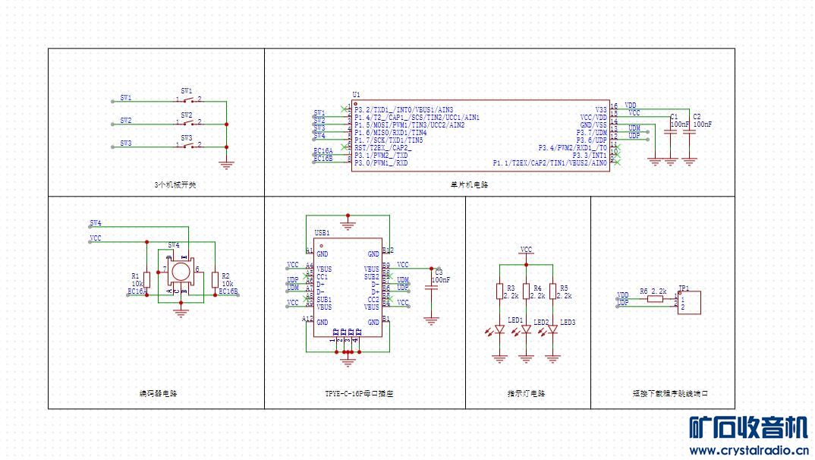Click the SW1 net label in the mechanical switches section
This screenshot has height=460, width=815.
pyautogui.click(x=126, y=98)
